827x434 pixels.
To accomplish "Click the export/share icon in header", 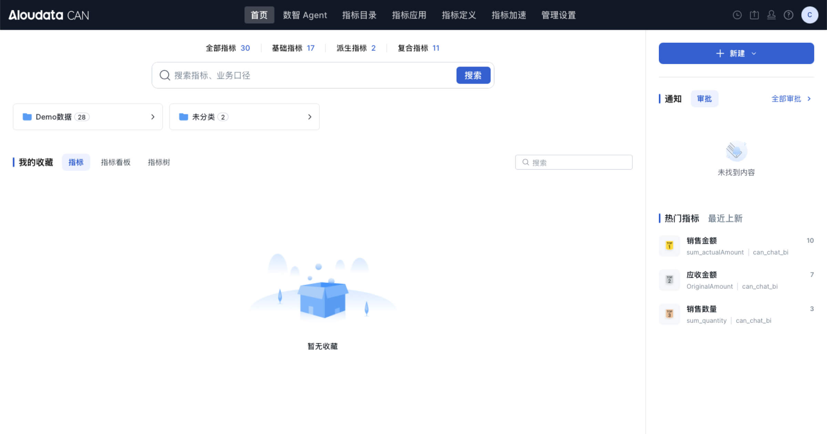I will pyautogui.click(x=754, y=15).
